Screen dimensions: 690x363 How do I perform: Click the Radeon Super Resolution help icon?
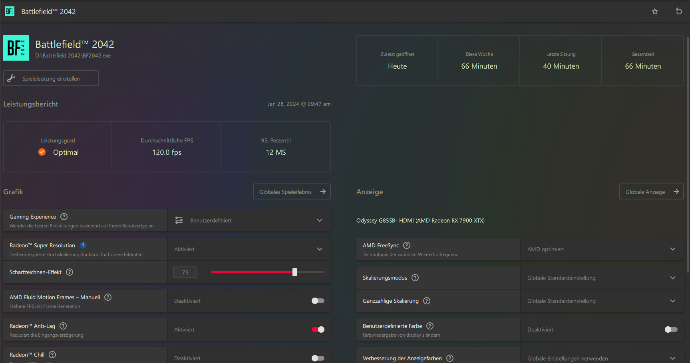click(83, 245)
